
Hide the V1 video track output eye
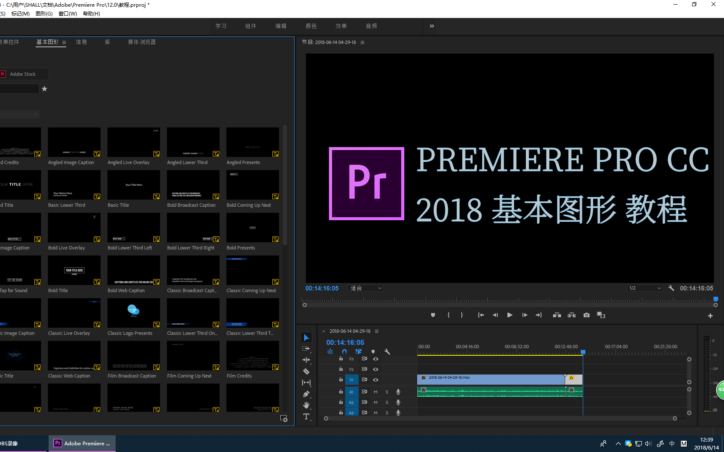tap(375, 380)
